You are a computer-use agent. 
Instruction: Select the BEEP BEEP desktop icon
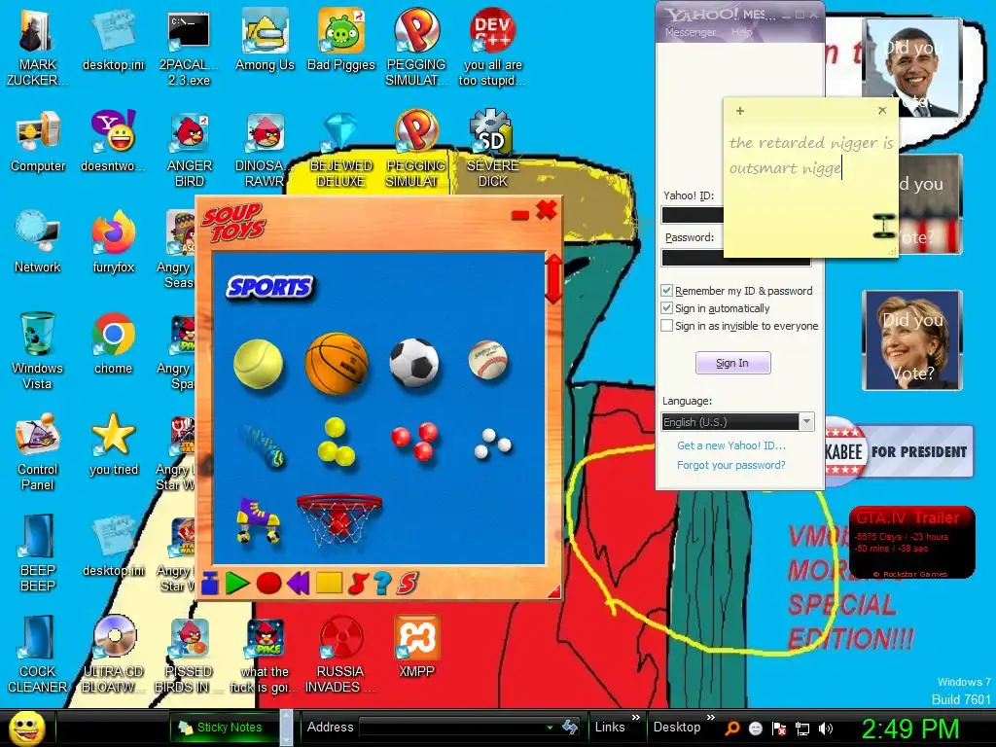tap(38, 553)
